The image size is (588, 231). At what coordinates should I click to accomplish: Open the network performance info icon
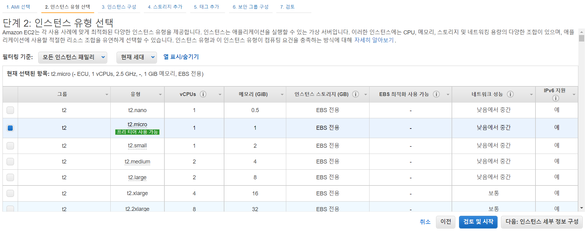click(x=510, y=94)
